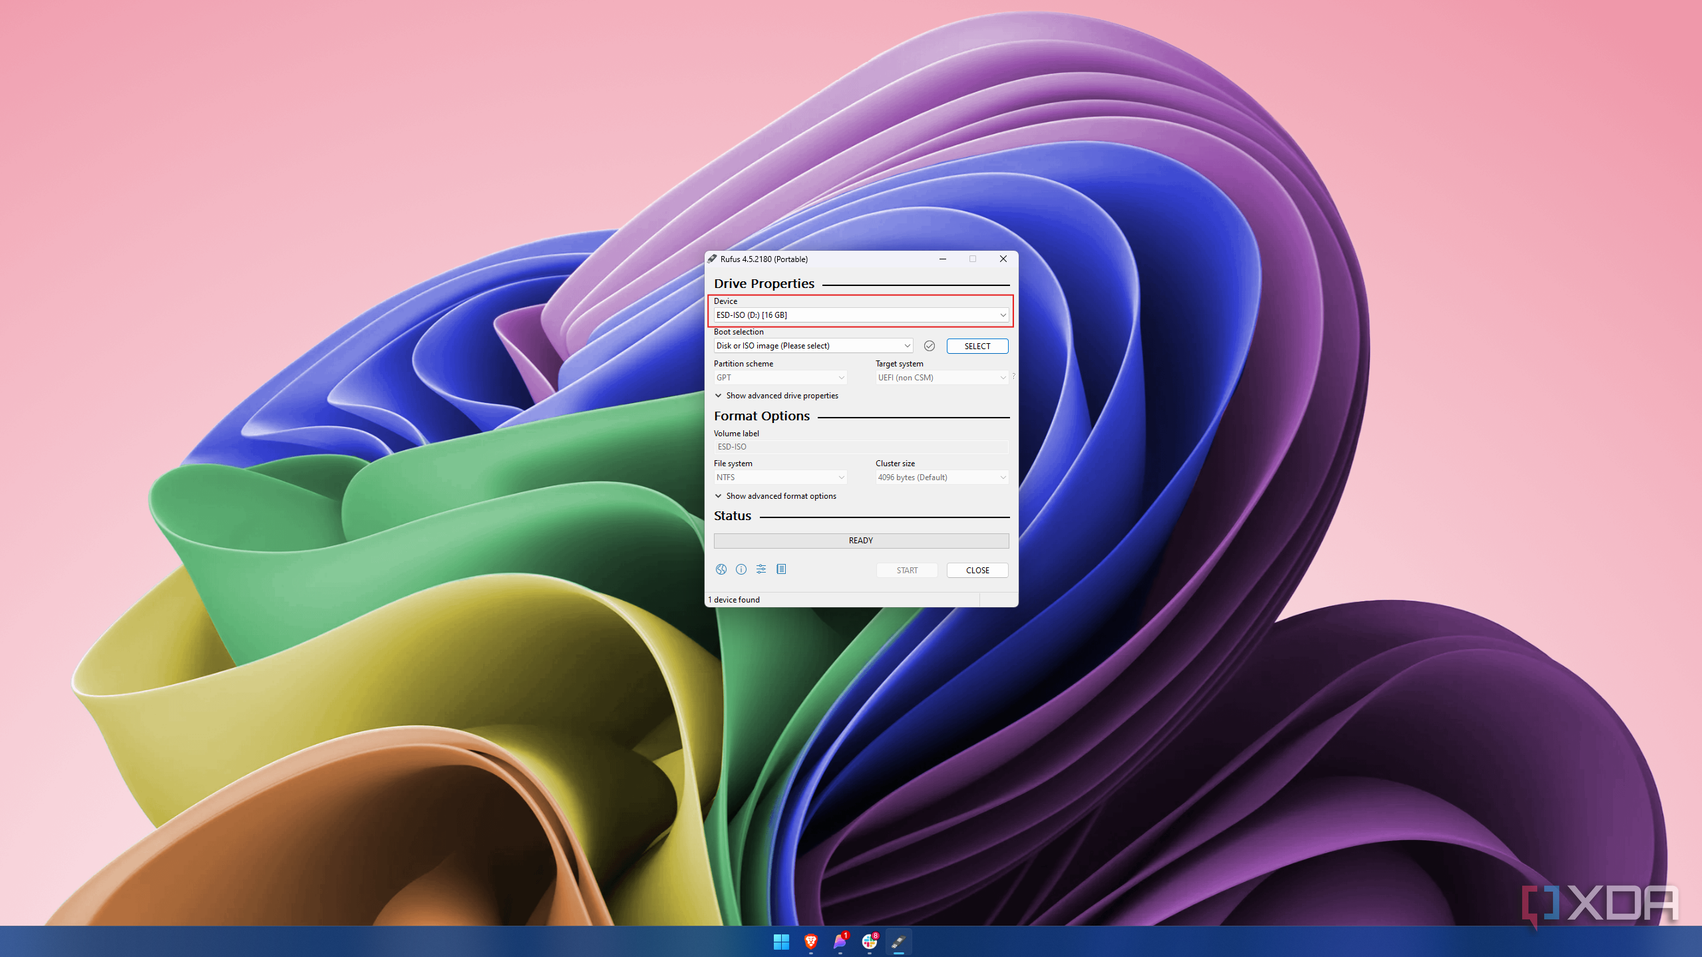Image resolution: width=1702 pixels, height=957 pixels.
Task: Expand the Device dropdown showing ESD-ISO (D:)
Action: tap(860, 315)
